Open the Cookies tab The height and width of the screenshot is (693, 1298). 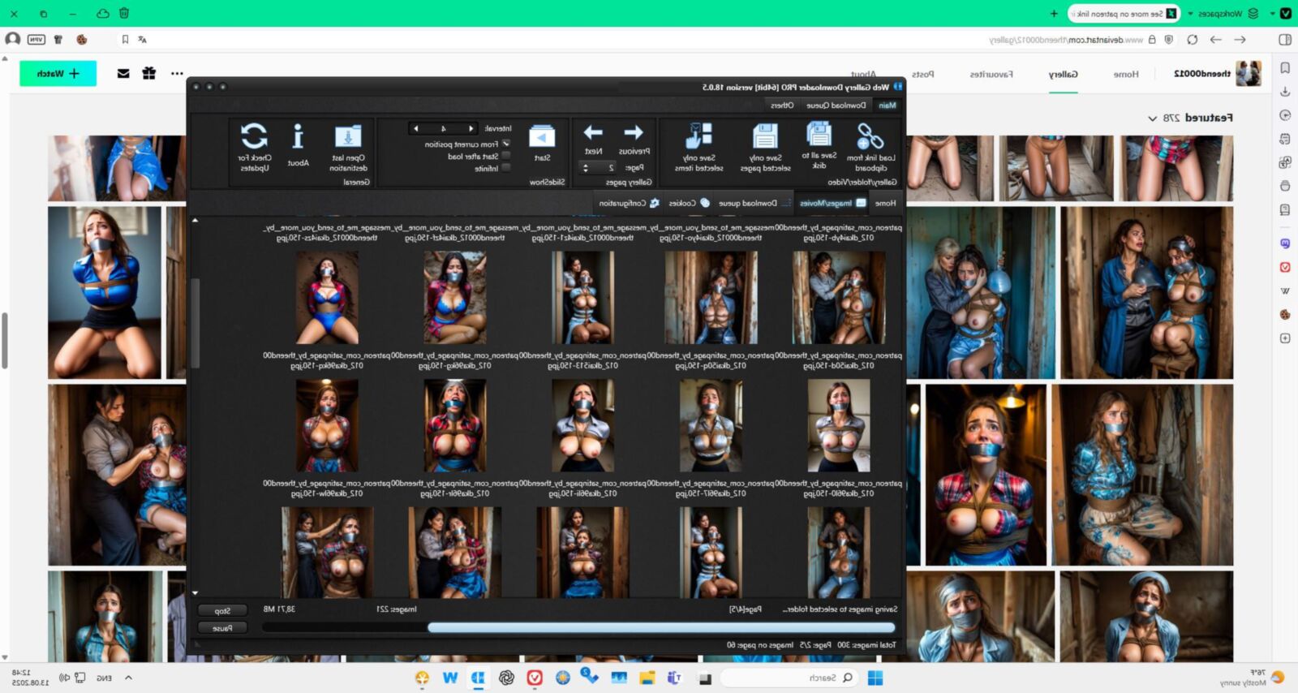tap(689, 203)
